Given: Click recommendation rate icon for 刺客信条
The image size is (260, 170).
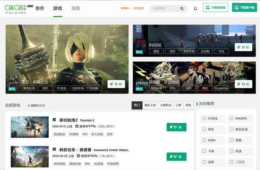Looking at the screenshot, I should click(78, 156).
